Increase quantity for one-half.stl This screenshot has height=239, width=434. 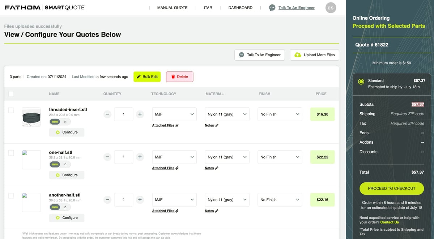(x=140, y=157)
